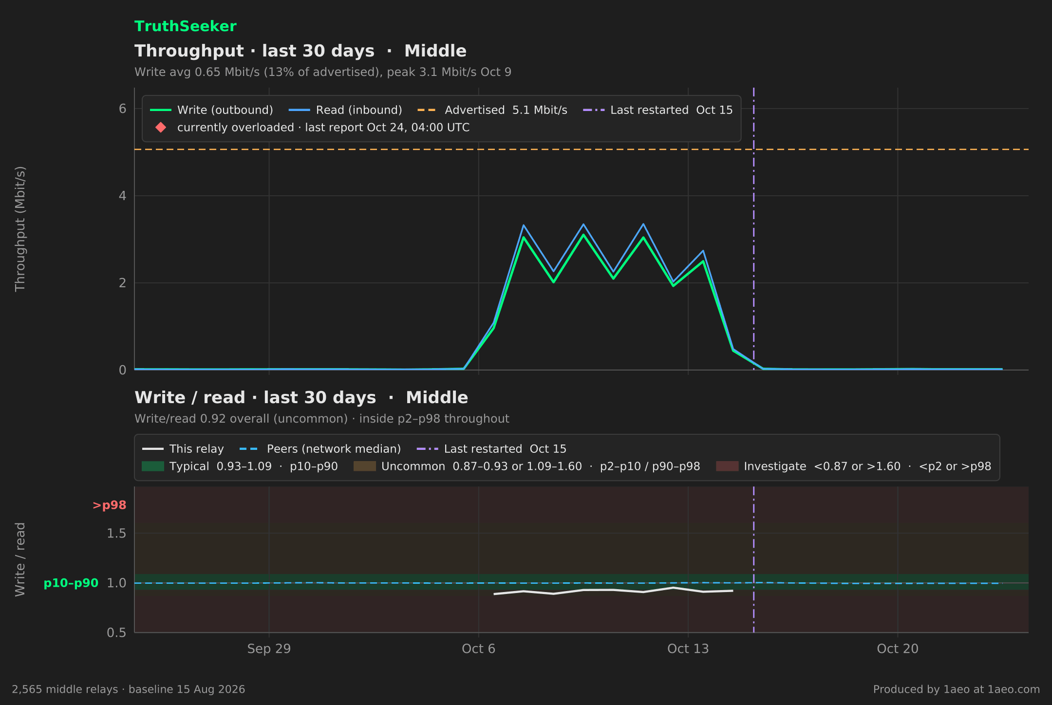Image resolution: width=1052 pixels, height=705 pixels.
Task: Click the p10-p90 axis label
Action: [x=71, y=583]
